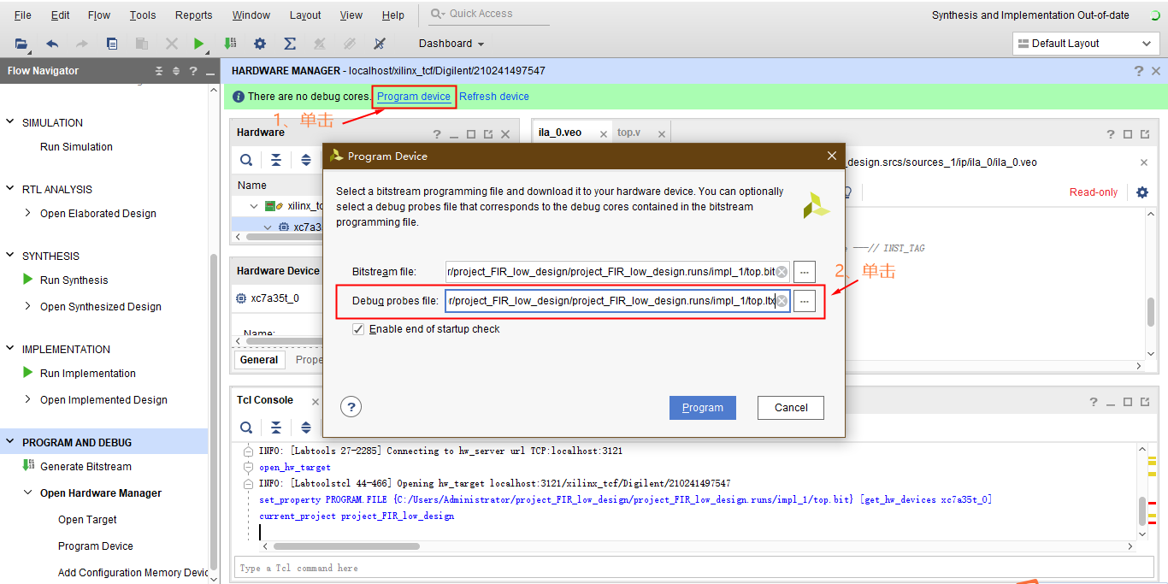Screen dimensions: 1168x584
Task: Select General tab in Hardware Device panel
Action: pos(259,360)
